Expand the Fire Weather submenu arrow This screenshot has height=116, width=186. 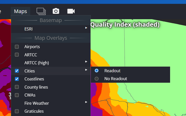click(x=86, y=102)
